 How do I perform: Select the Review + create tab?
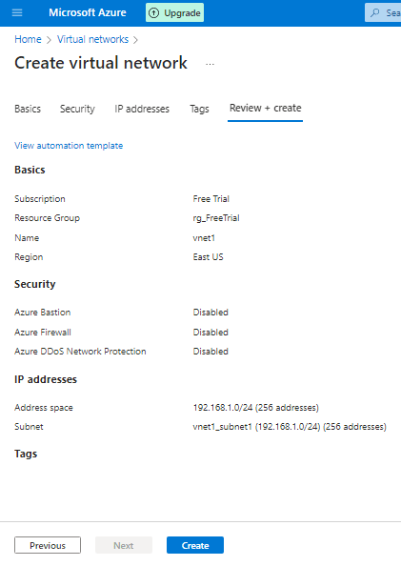click(266, 109)
